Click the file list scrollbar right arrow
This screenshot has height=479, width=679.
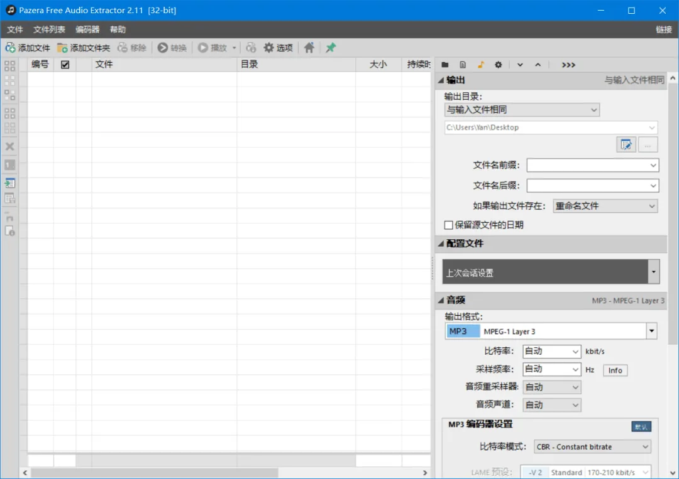[x=425, y=473]
